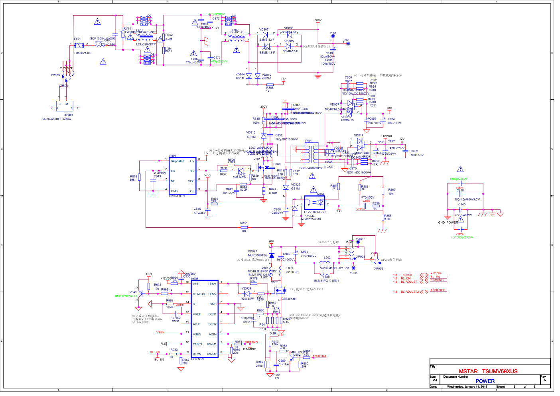This screenshot has width=560, height=396.
Task: Select the "POWER" document name in title block
Action: pyautogui.click(x=485, y=381)
